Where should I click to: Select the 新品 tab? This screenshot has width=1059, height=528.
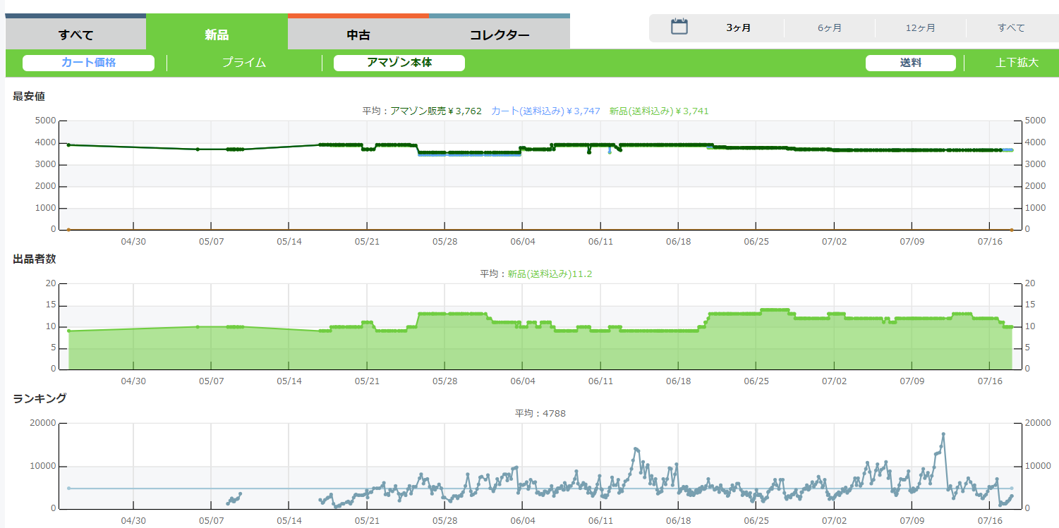pos(217,35)
